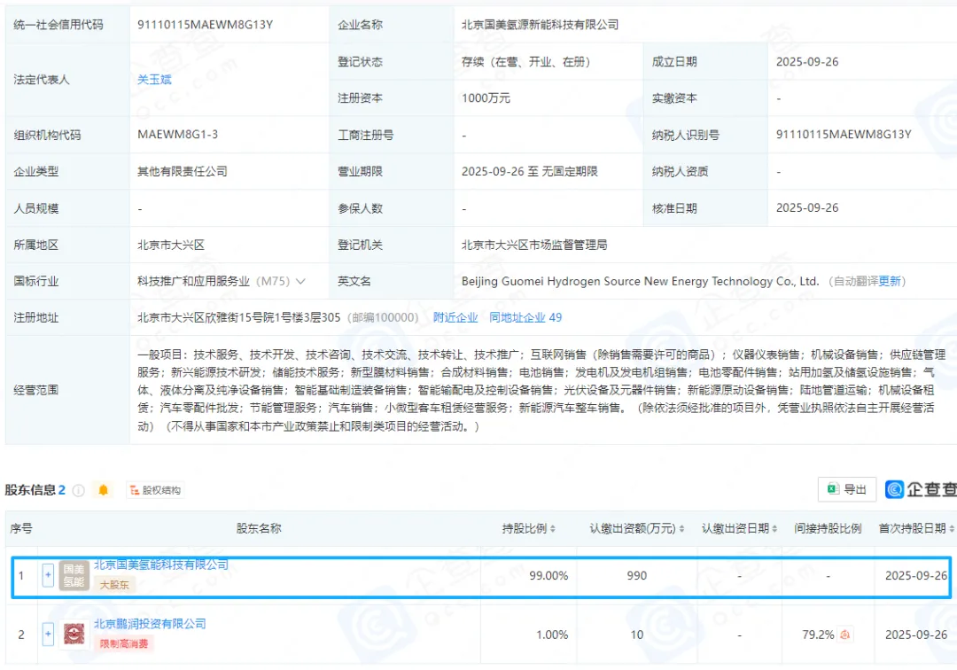This screenshot has height=670, width=957.
Task: Open shareholder link 北京国美氢能科技有限公司
Action: tap(161, 565)
